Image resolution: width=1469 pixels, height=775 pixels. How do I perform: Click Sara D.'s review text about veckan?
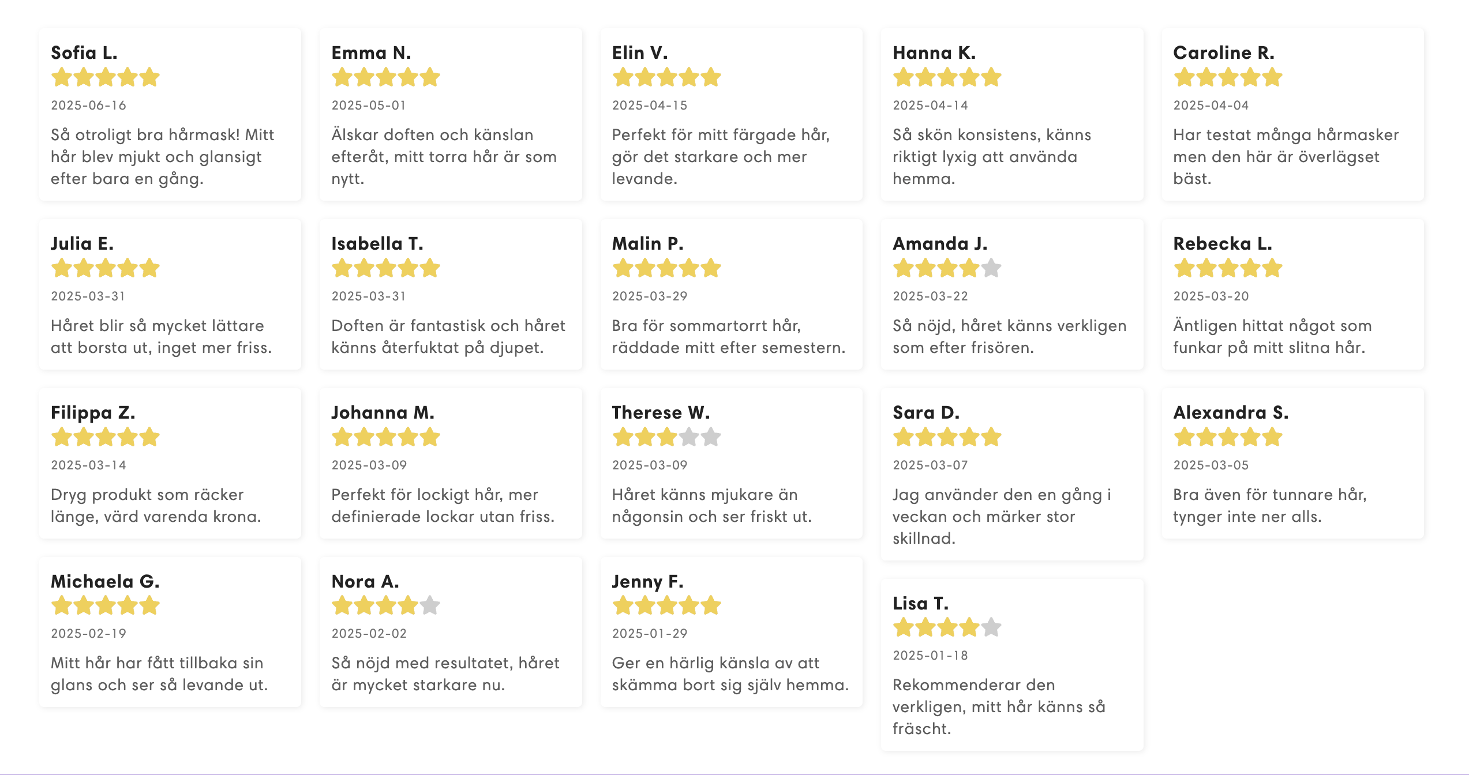click(1001, 516)
